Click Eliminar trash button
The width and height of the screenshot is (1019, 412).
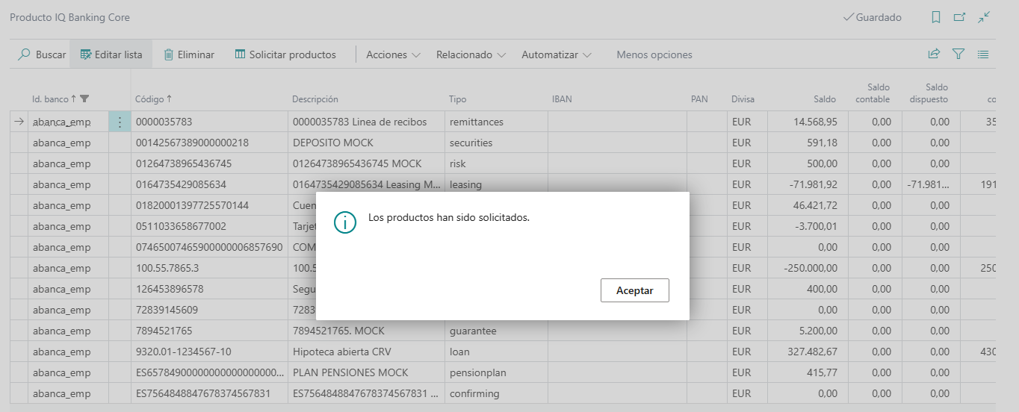(189, 54)
